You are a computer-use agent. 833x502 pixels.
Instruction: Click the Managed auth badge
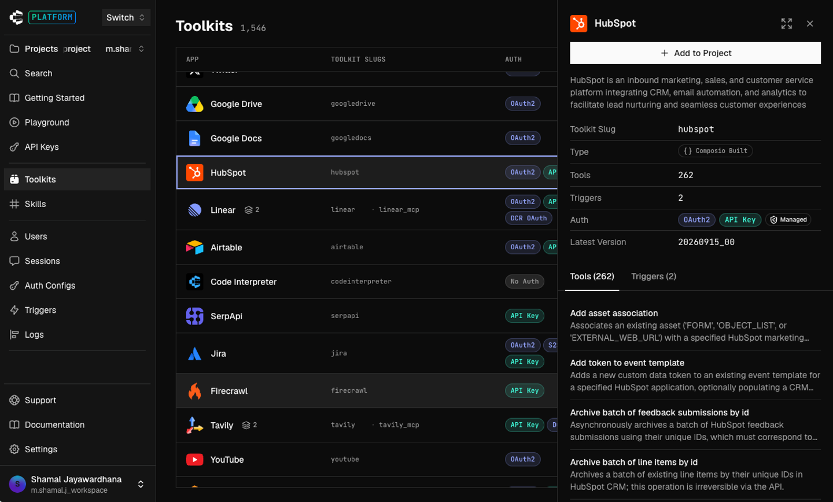click(x=788, y=220)
